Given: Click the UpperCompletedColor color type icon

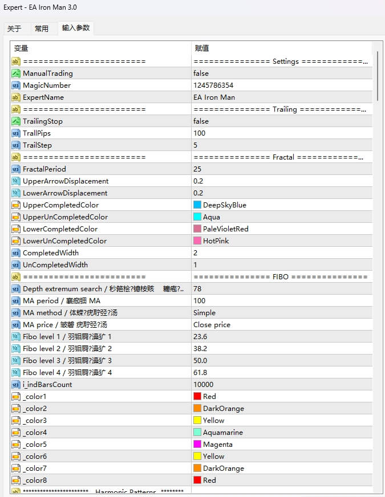Looking at the screenshot, I should click(x=16, y=205).
